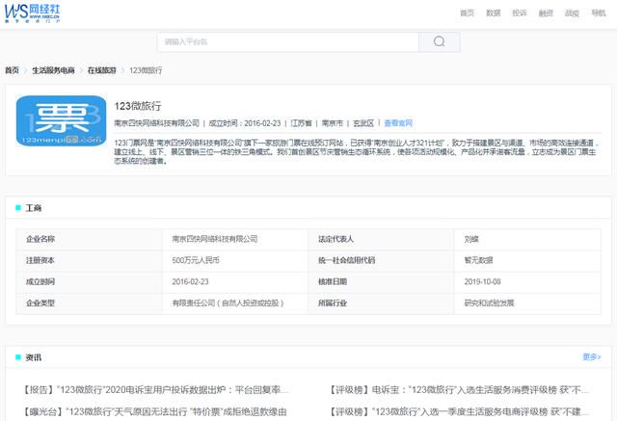The image size is (617, 421).
Task: Open 首页 in the top navigation
Action: (467, 13)
